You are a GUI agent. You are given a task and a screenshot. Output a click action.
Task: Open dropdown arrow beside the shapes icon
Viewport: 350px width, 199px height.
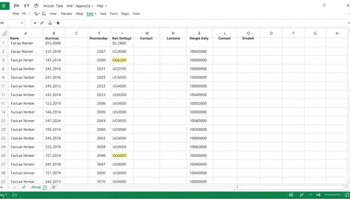click(x=40, y=14)
